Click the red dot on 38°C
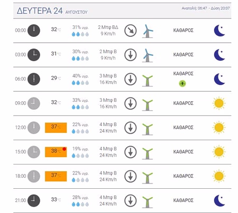 click(65, 149)
